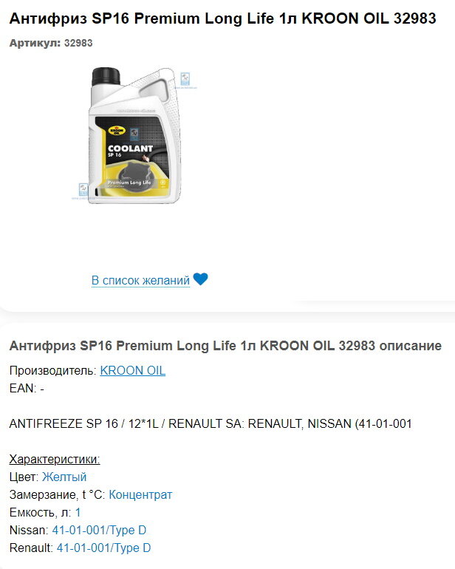This screenshot has height=569, width=455.
Task: Select the 'Желтый' color filter link
Action: point(64,477)
